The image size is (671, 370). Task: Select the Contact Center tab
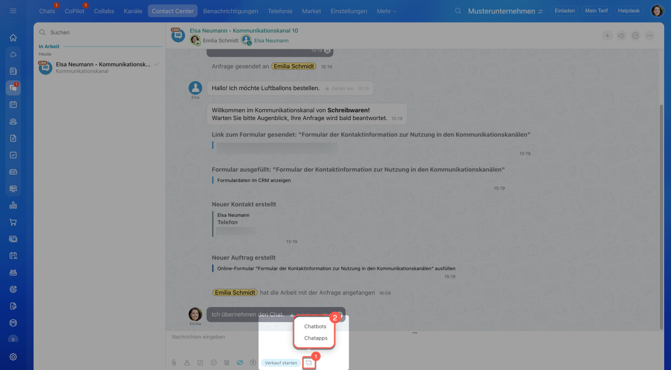[172, 11]
